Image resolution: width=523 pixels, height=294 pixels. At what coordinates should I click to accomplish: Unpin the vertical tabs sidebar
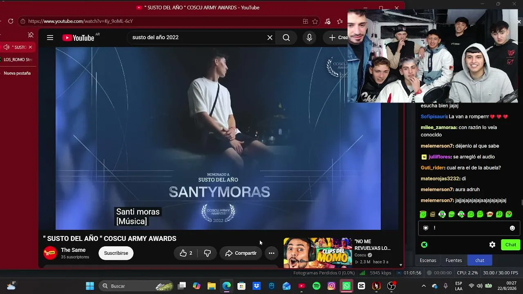click(31, 35)
